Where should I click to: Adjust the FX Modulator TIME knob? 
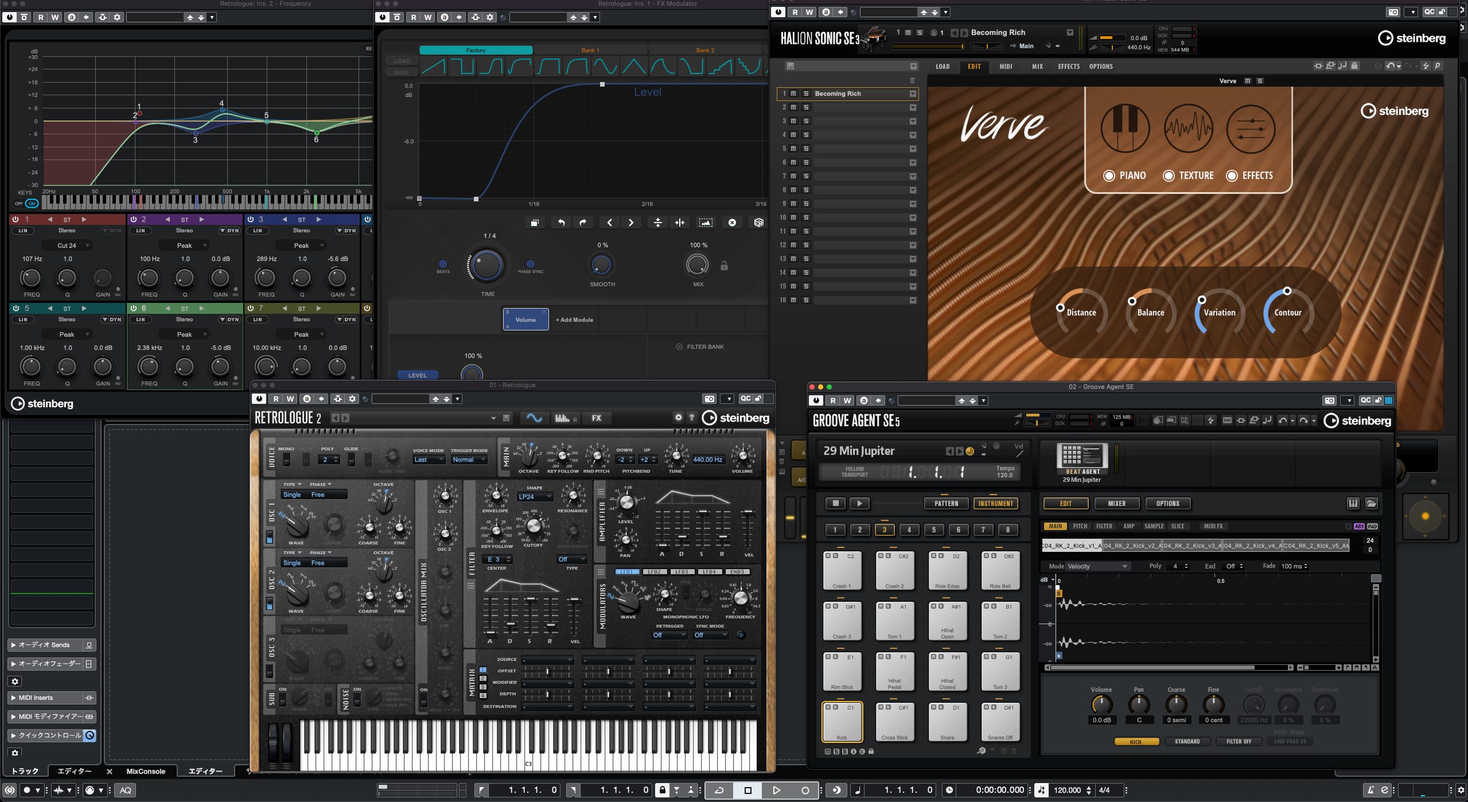pyautogui.click(x=487, y=264)
